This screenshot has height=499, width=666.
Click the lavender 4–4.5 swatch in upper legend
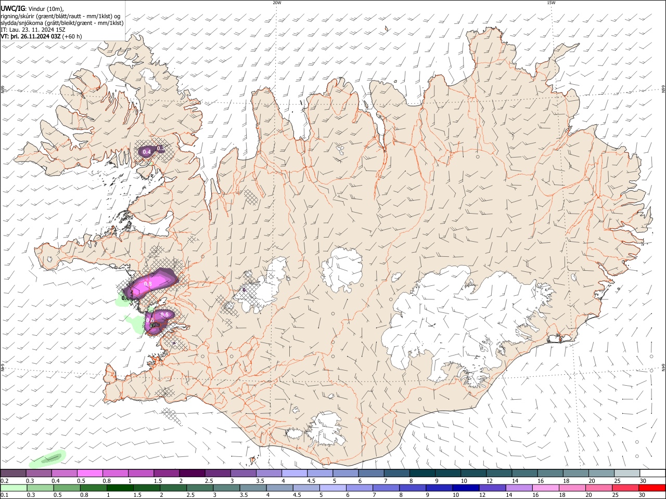click(294, 474)
